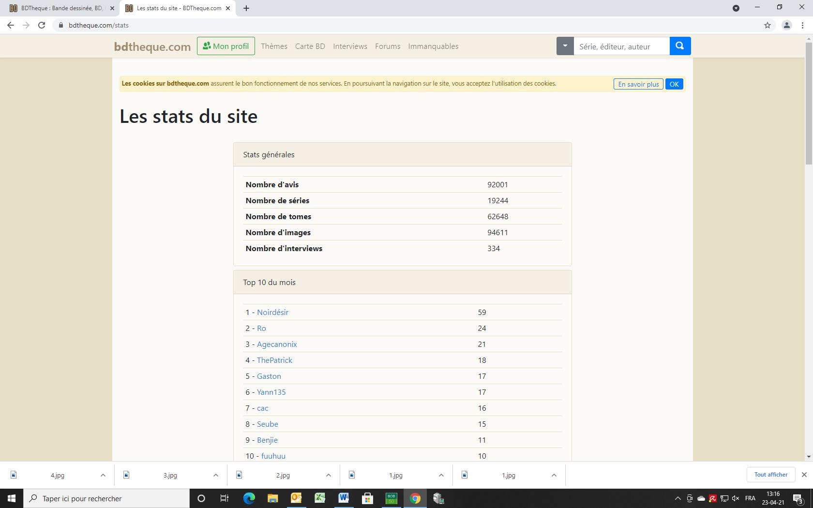Viewport: 813px width, 508px height.
Task: Open the tab search dropdown button
Action: (736, 8)
